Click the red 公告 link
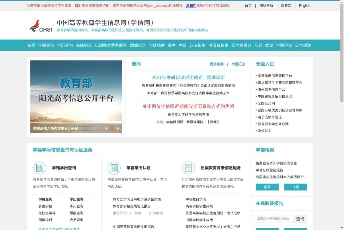The image size is (344, 230). pos(160,122)
